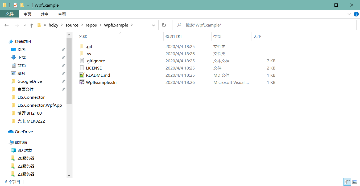The height and width of the screenshot is (186, 360).
Task: Navigate to the source path segment
Action: coord(72,25)
